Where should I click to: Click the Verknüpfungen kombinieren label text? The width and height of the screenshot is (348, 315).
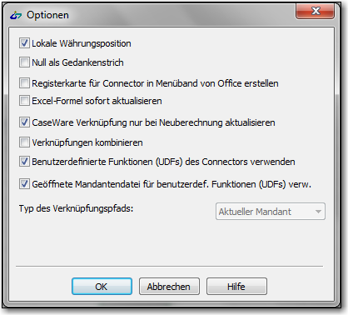pos(87,142)
